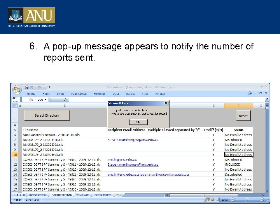The height and width of the screenshot is (210, 280).
Task: Click the envelope icon beside name box
Action: click(31, 100)
